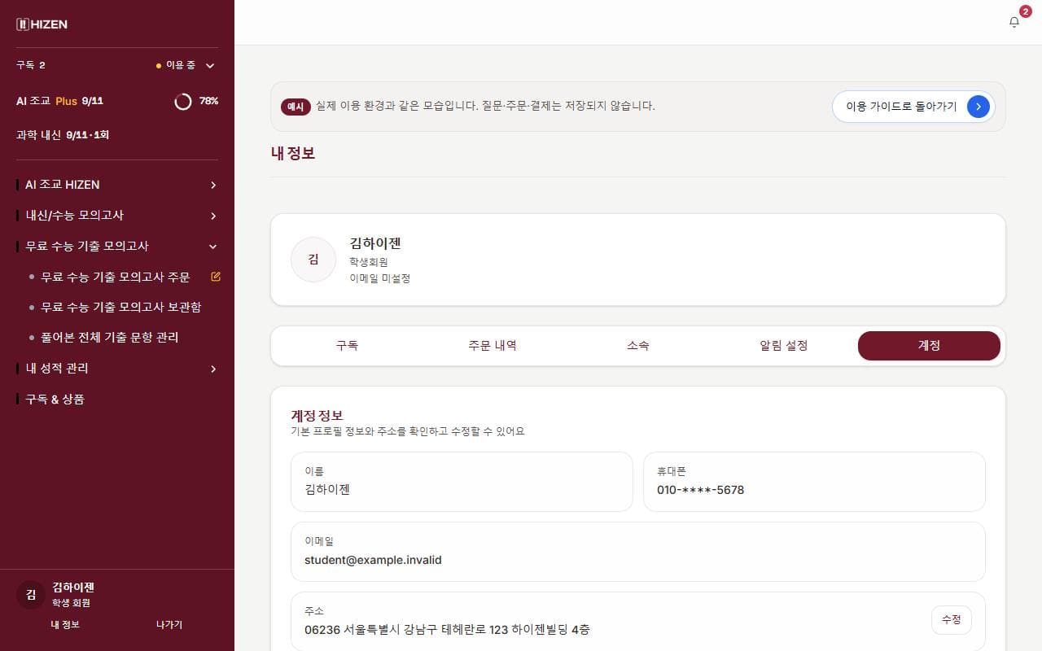This screenshot has width=1042, height=651.
Task: Expand the 구독 2 이용 중 dropdown
Action: click(x=117, y=65)
